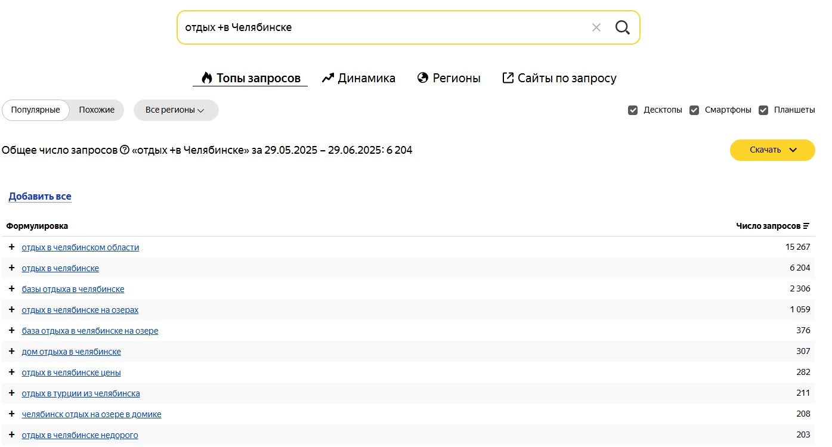The image size is (832, 447).
Task: Switch to the Регионы tab
Action: click(x=449, y=78)
